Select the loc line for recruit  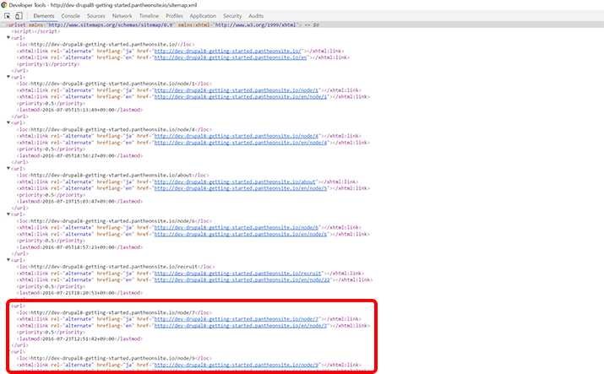click(116, 267)
